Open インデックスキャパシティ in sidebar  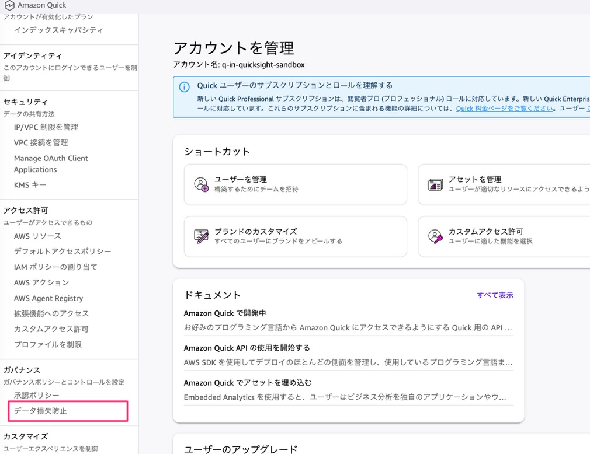[x=58, y=30]
